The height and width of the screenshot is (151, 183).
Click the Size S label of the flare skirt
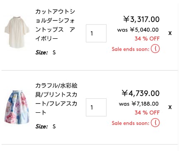[x=46, y=126]
